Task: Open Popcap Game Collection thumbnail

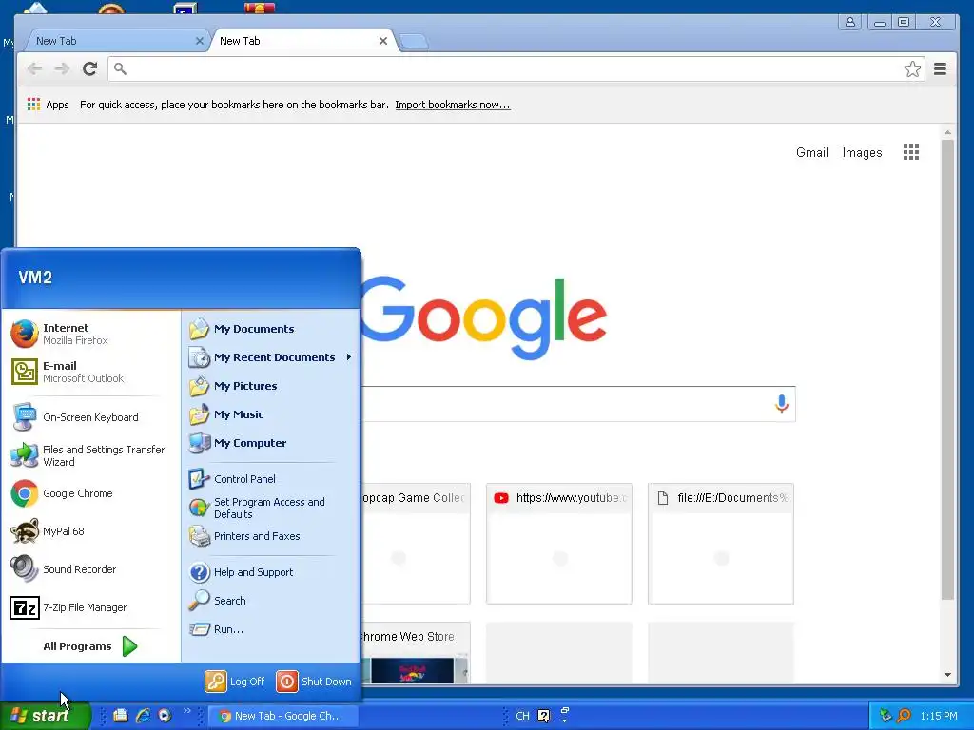Action: click(x=415, y=544)
